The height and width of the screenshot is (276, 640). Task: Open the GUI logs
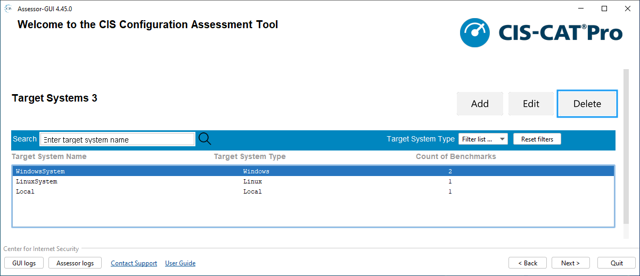point(24,263)
